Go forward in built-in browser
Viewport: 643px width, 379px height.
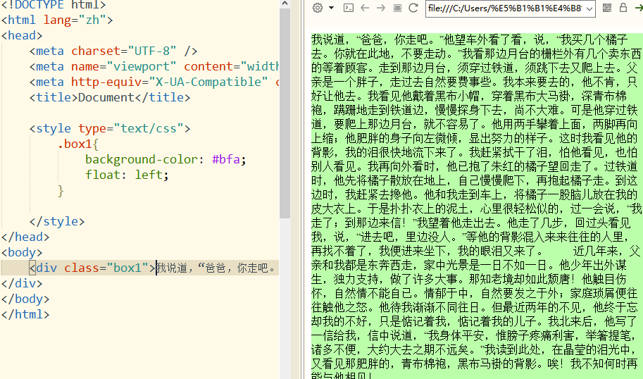pos(381,8)
